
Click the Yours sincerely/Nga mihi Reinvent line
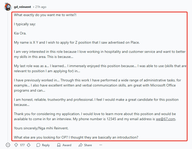click(41, 128)
